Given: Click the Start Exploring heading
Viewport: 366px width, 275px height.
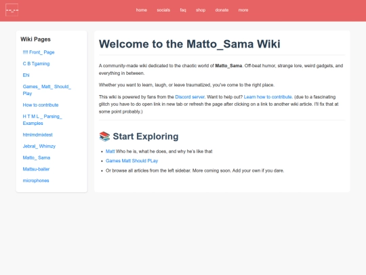Looking at the screenshot, I should 146,136.
